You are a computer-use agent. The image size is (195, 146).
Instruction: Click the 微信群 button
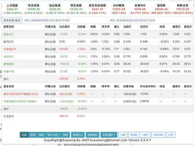(134, 135)
